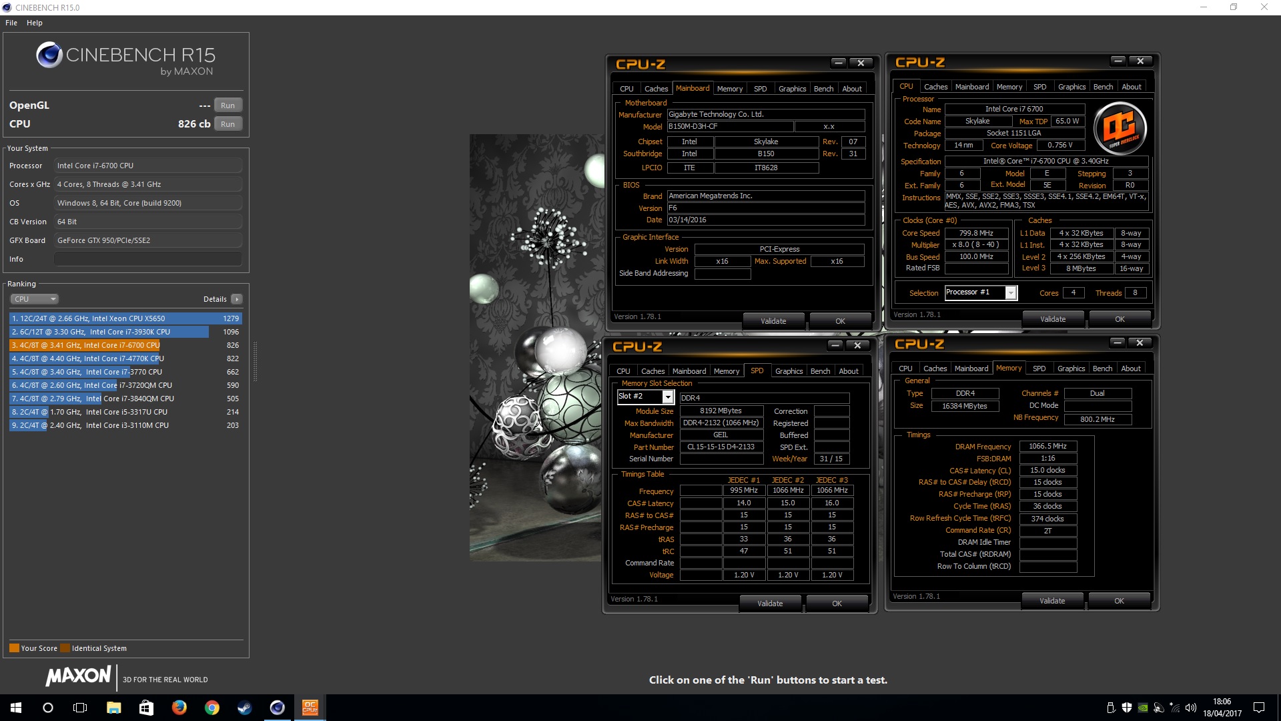Click the 826 cb CPU score
This screenshot has height=721, width=1281.
click(x=193, y=124)
